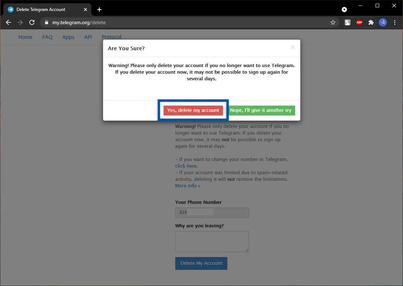Click the site security lock icon

pos(46,22)
